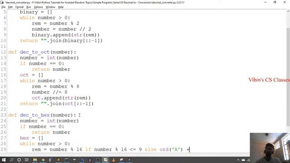The width and height of the screenshot is (290, 163).
Task: Click 'while number > 0:' on line 17
Action: [x=45, y=81]
